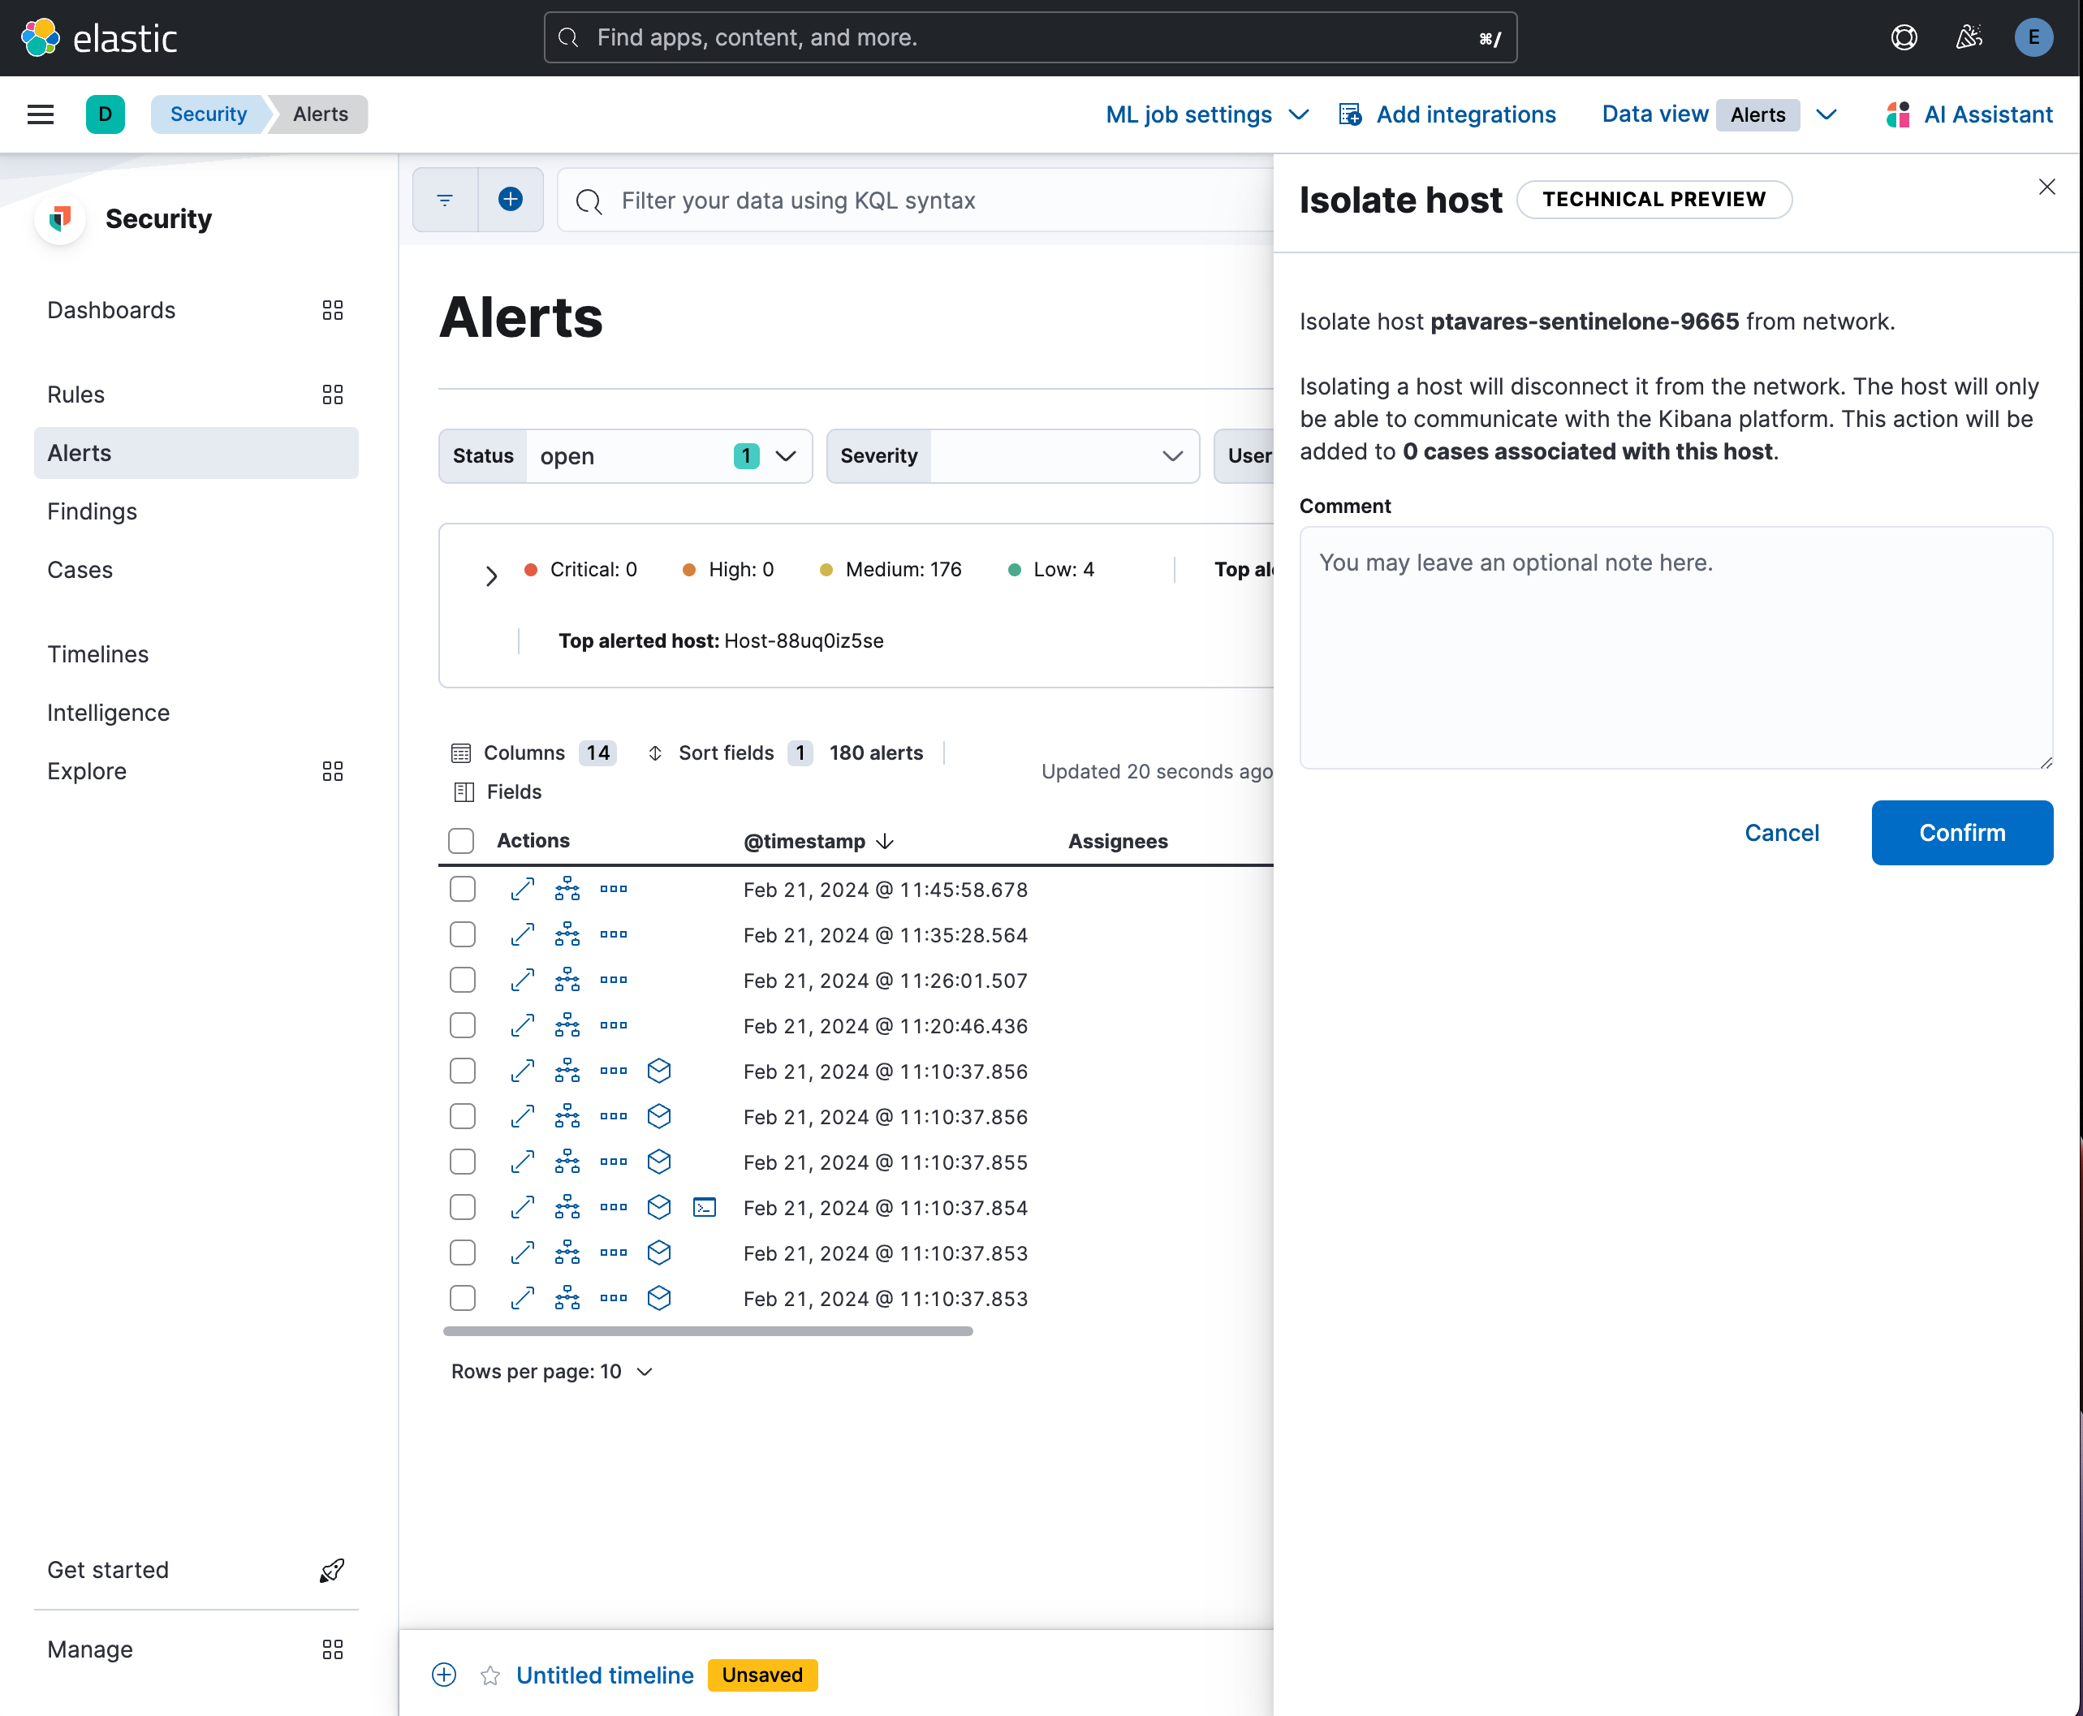Check the 11:10:37.855 alert row
The width and height of the screenshot is (2083, 1716).
tap(462, 1162)
